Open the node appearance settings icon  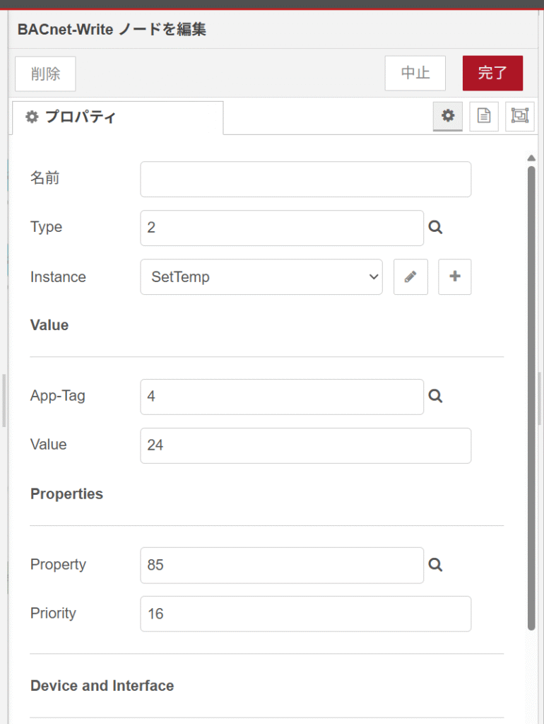[x=519, y=116]
